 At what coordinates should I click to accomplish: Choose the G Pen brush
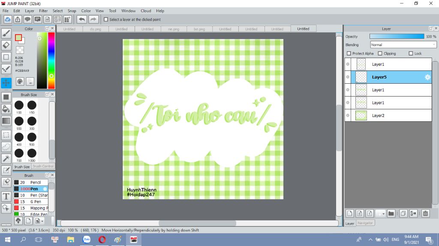pos(31,202)
